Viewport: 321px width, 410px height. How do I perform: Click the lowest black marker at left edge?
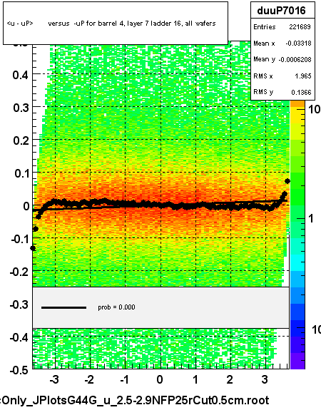(x=33, y=248)
